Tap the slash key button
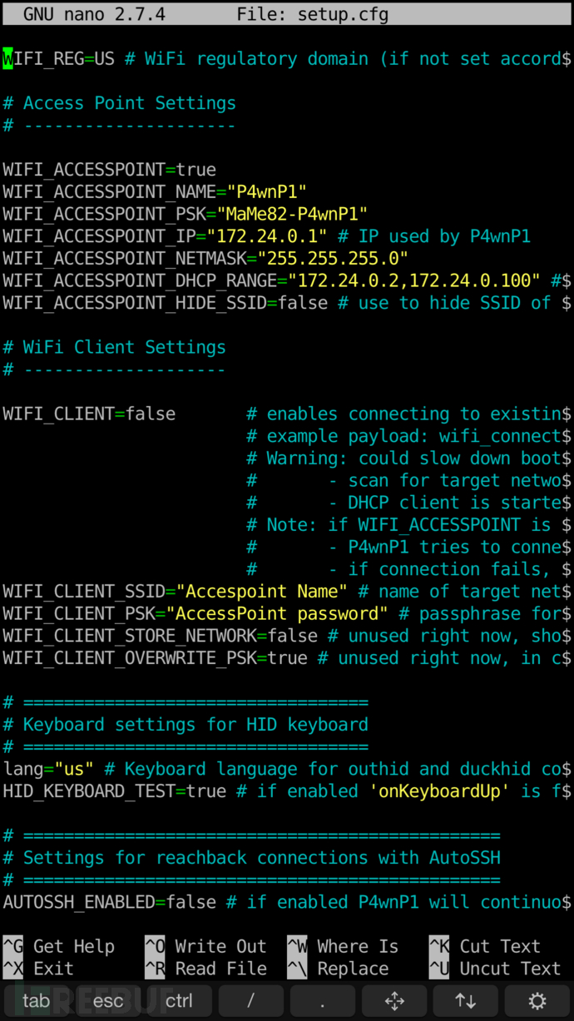Image resolution: width=574 pixels, height=1021 pixels. [250, 1000]
